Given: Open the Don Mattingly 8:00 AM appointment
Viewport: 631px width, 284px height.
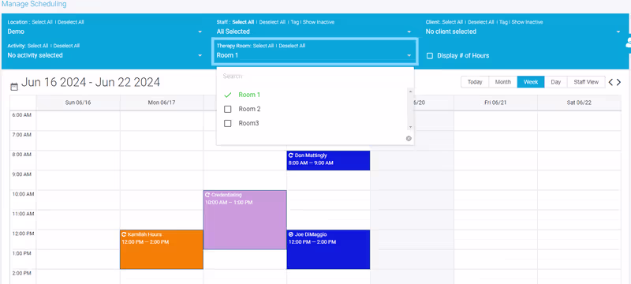Looking at the screenshot, I should tap(328, 160).
